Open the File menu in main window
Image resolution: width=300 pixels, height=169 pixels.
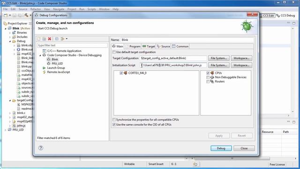tap(5, 9)
